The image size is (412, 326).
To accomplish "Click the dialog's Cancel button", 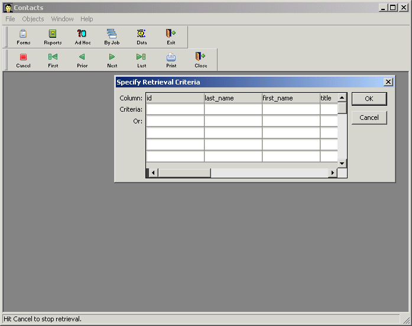I will pos(369,118).
